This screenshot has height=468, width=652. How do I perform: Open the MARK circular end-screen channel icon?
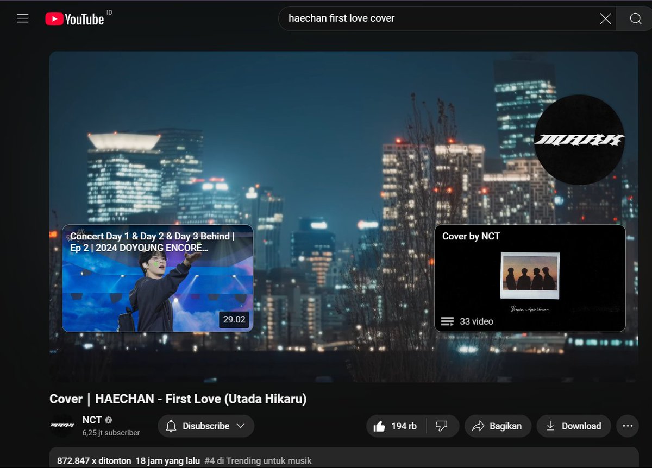click(579, 140)
